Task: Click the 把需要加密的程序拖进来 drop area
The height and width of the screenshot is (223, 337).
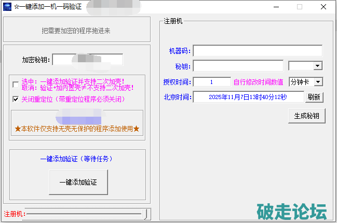Action: point(76,31)
